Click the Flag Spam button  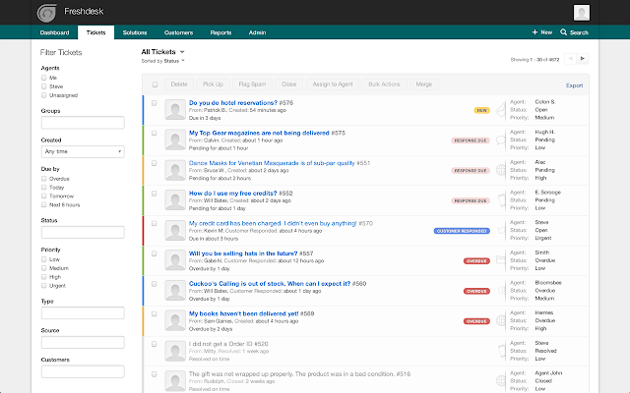[252, 84]
